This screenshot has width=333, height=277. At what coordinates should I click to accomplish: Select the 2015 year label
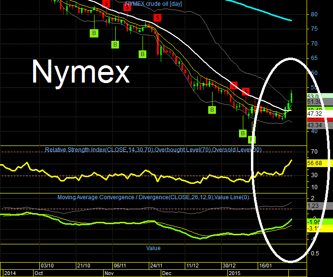click(235, 273)
